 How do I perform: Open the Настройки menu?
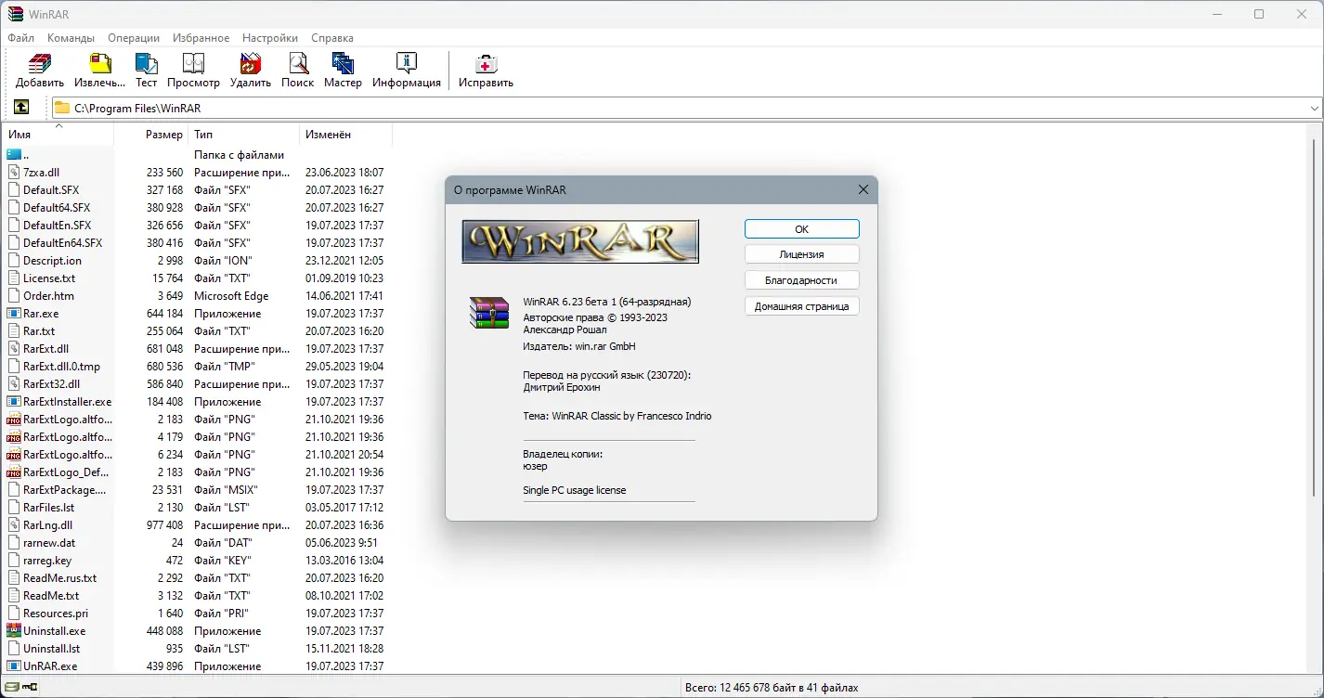[270, 38]
